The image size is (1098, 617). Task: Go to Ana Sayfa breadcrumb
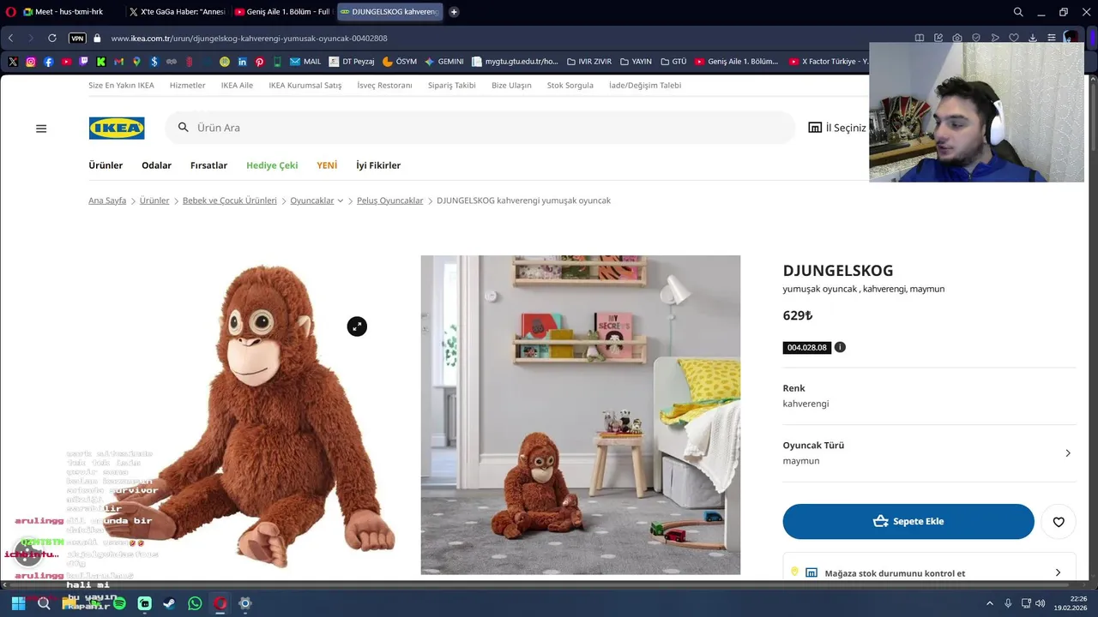(x=107, y=201)
